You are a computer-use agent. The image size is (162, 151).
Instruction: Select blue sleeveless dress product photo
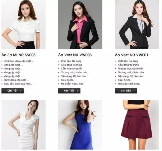80,125
